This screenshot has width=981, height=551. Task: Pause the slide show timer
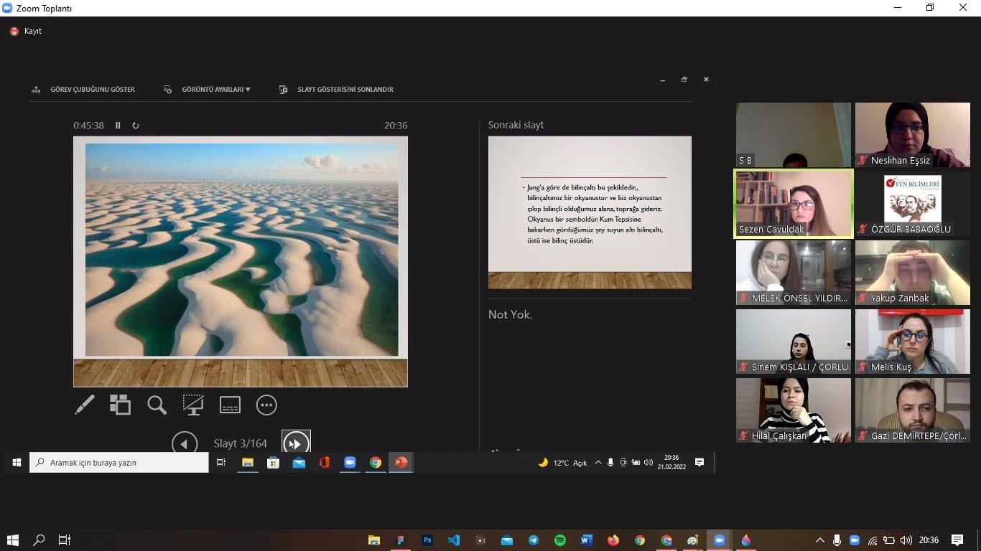coord(118,126)
